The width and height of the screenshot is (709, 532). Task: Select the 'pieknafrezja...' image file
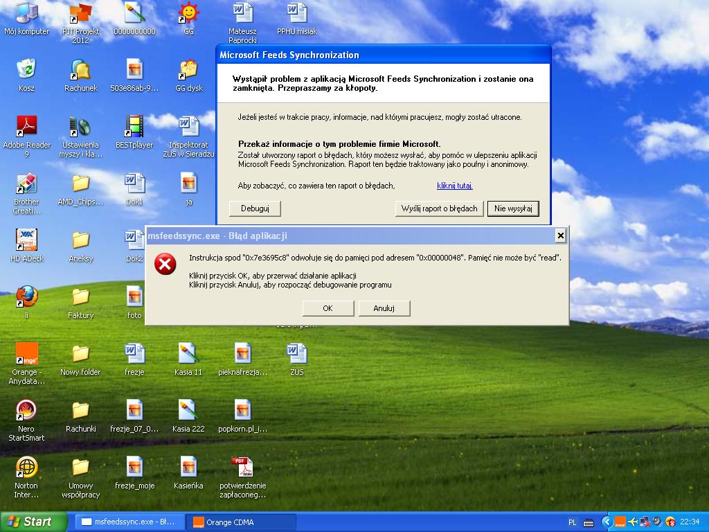242,360
